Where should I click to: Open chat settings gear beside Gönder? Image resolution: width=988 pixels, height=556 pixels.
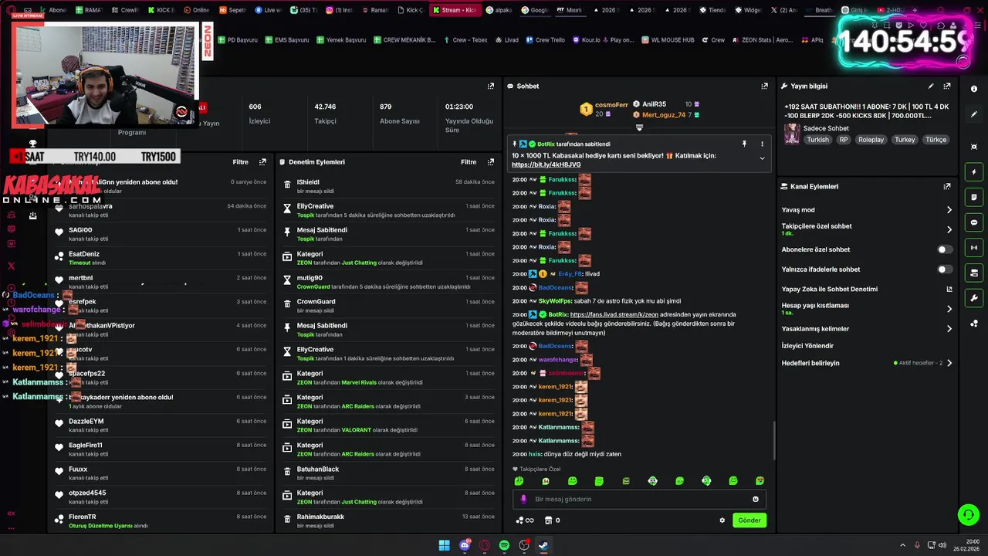(x=722, y=520)
